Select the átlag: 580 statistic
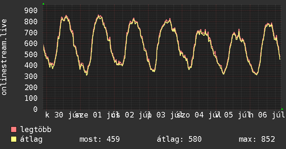Viewport: 286px width, 149px height. [179, 139]
